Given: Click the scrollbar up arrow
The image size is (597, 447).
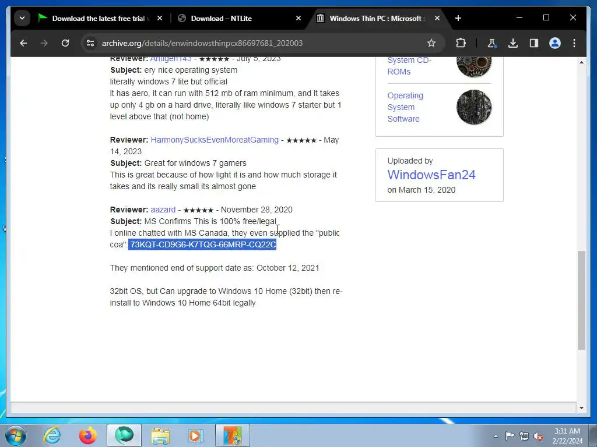Looking at the screenshot, I should coord(581,62).
